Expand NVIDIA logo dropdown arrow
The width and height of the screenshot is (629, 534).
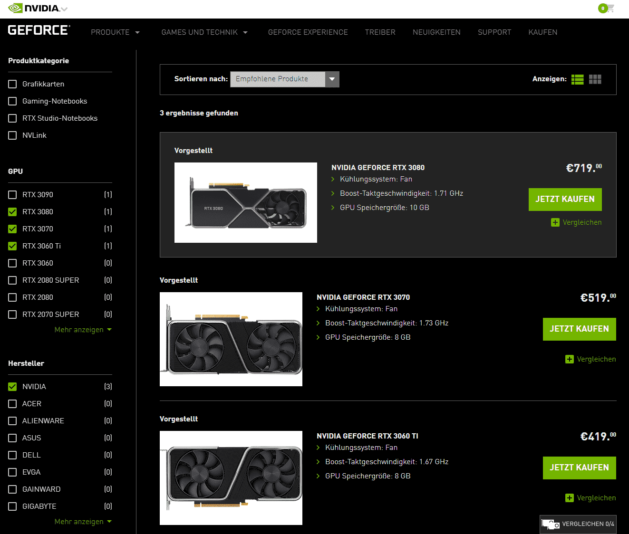pyautogui.click(x=64, y=9)
